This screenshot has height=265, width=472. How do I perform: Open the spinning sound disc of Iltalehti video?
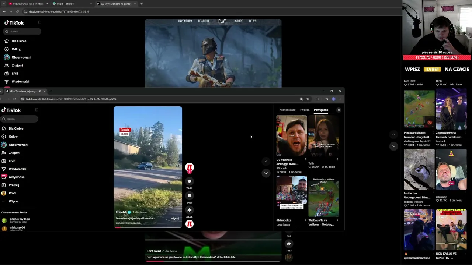190,224
